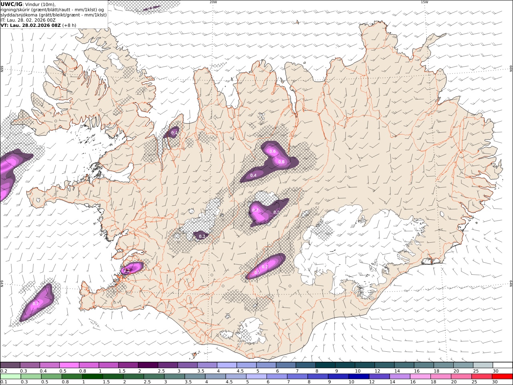This screenshot has width=513, height=385.
Task: Click the '4.5' label of the bottom legend row
Action: point(229,382)
